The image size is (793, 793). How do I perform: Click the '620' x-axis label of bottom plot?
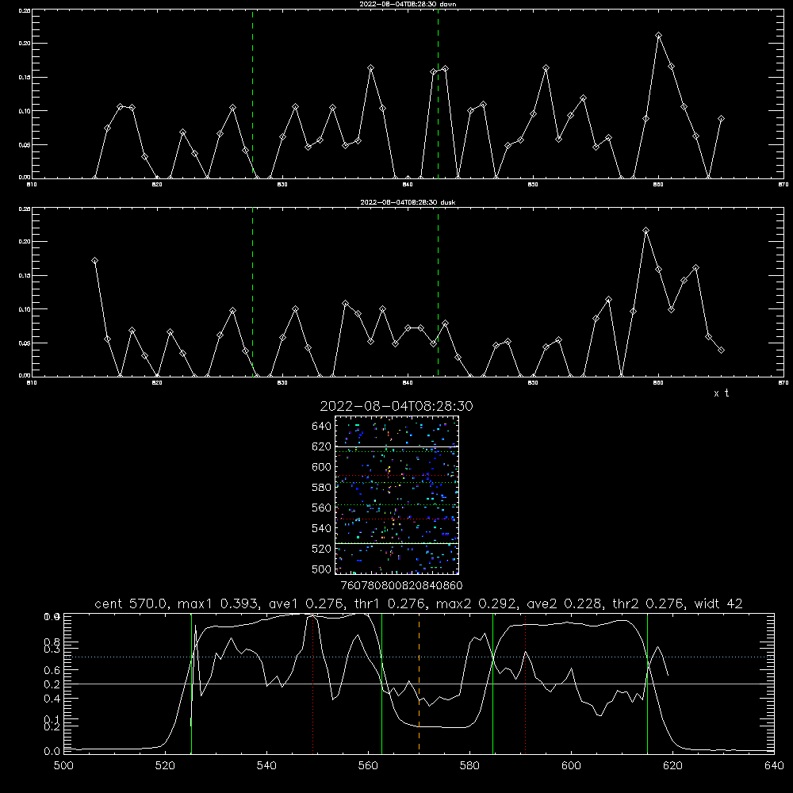(672, 766)
